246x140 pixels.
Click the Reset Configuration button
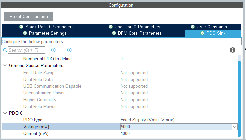point(29,16)
